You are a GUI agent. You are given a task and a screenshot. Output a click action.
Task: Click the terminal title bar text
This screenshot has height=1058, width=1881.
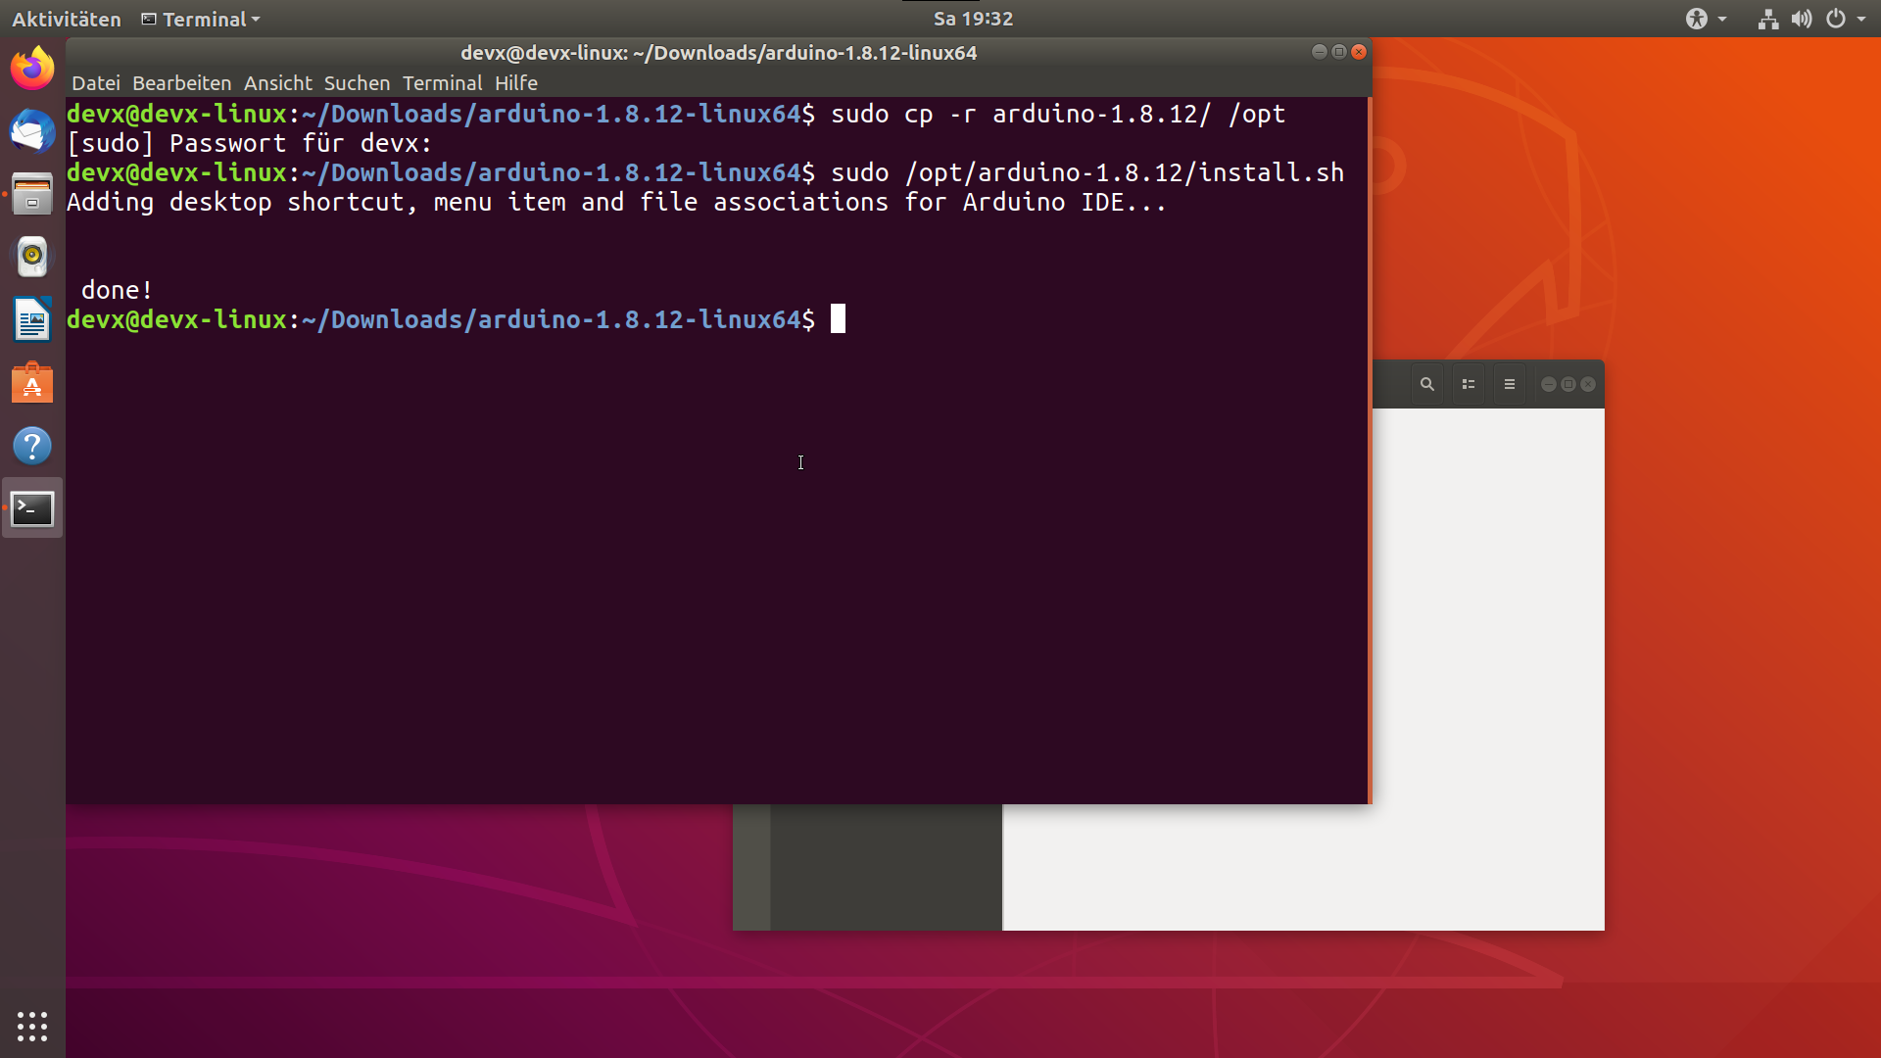719,53
